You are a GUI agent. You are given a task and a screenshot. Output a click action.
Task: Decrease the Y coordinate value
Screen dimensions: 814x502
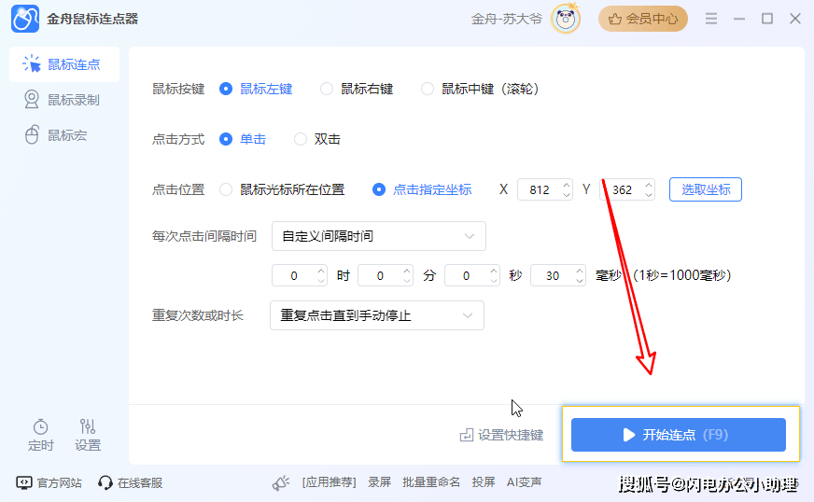[649, 195]
